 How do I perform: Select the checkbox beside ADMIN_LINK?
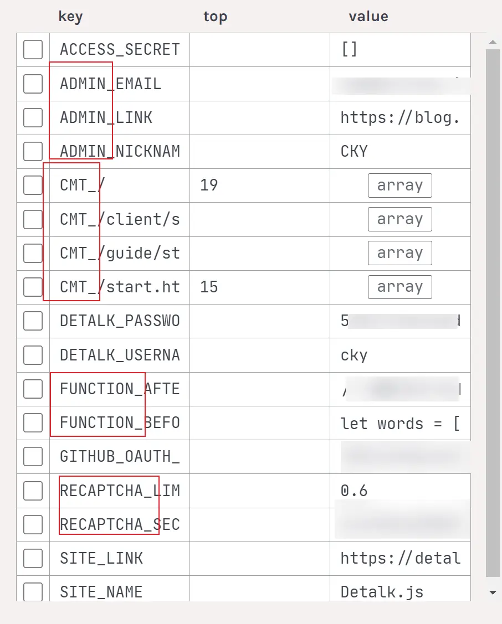tap(33, 118)
